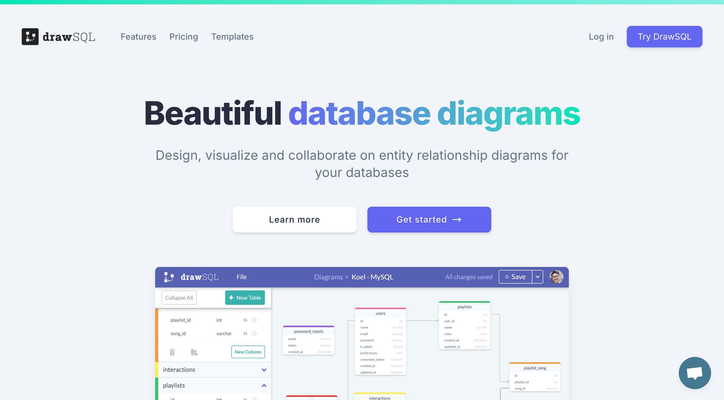Open the File menu in the preview
Viewport: 724px width, 400px height.
click(242, 277)
